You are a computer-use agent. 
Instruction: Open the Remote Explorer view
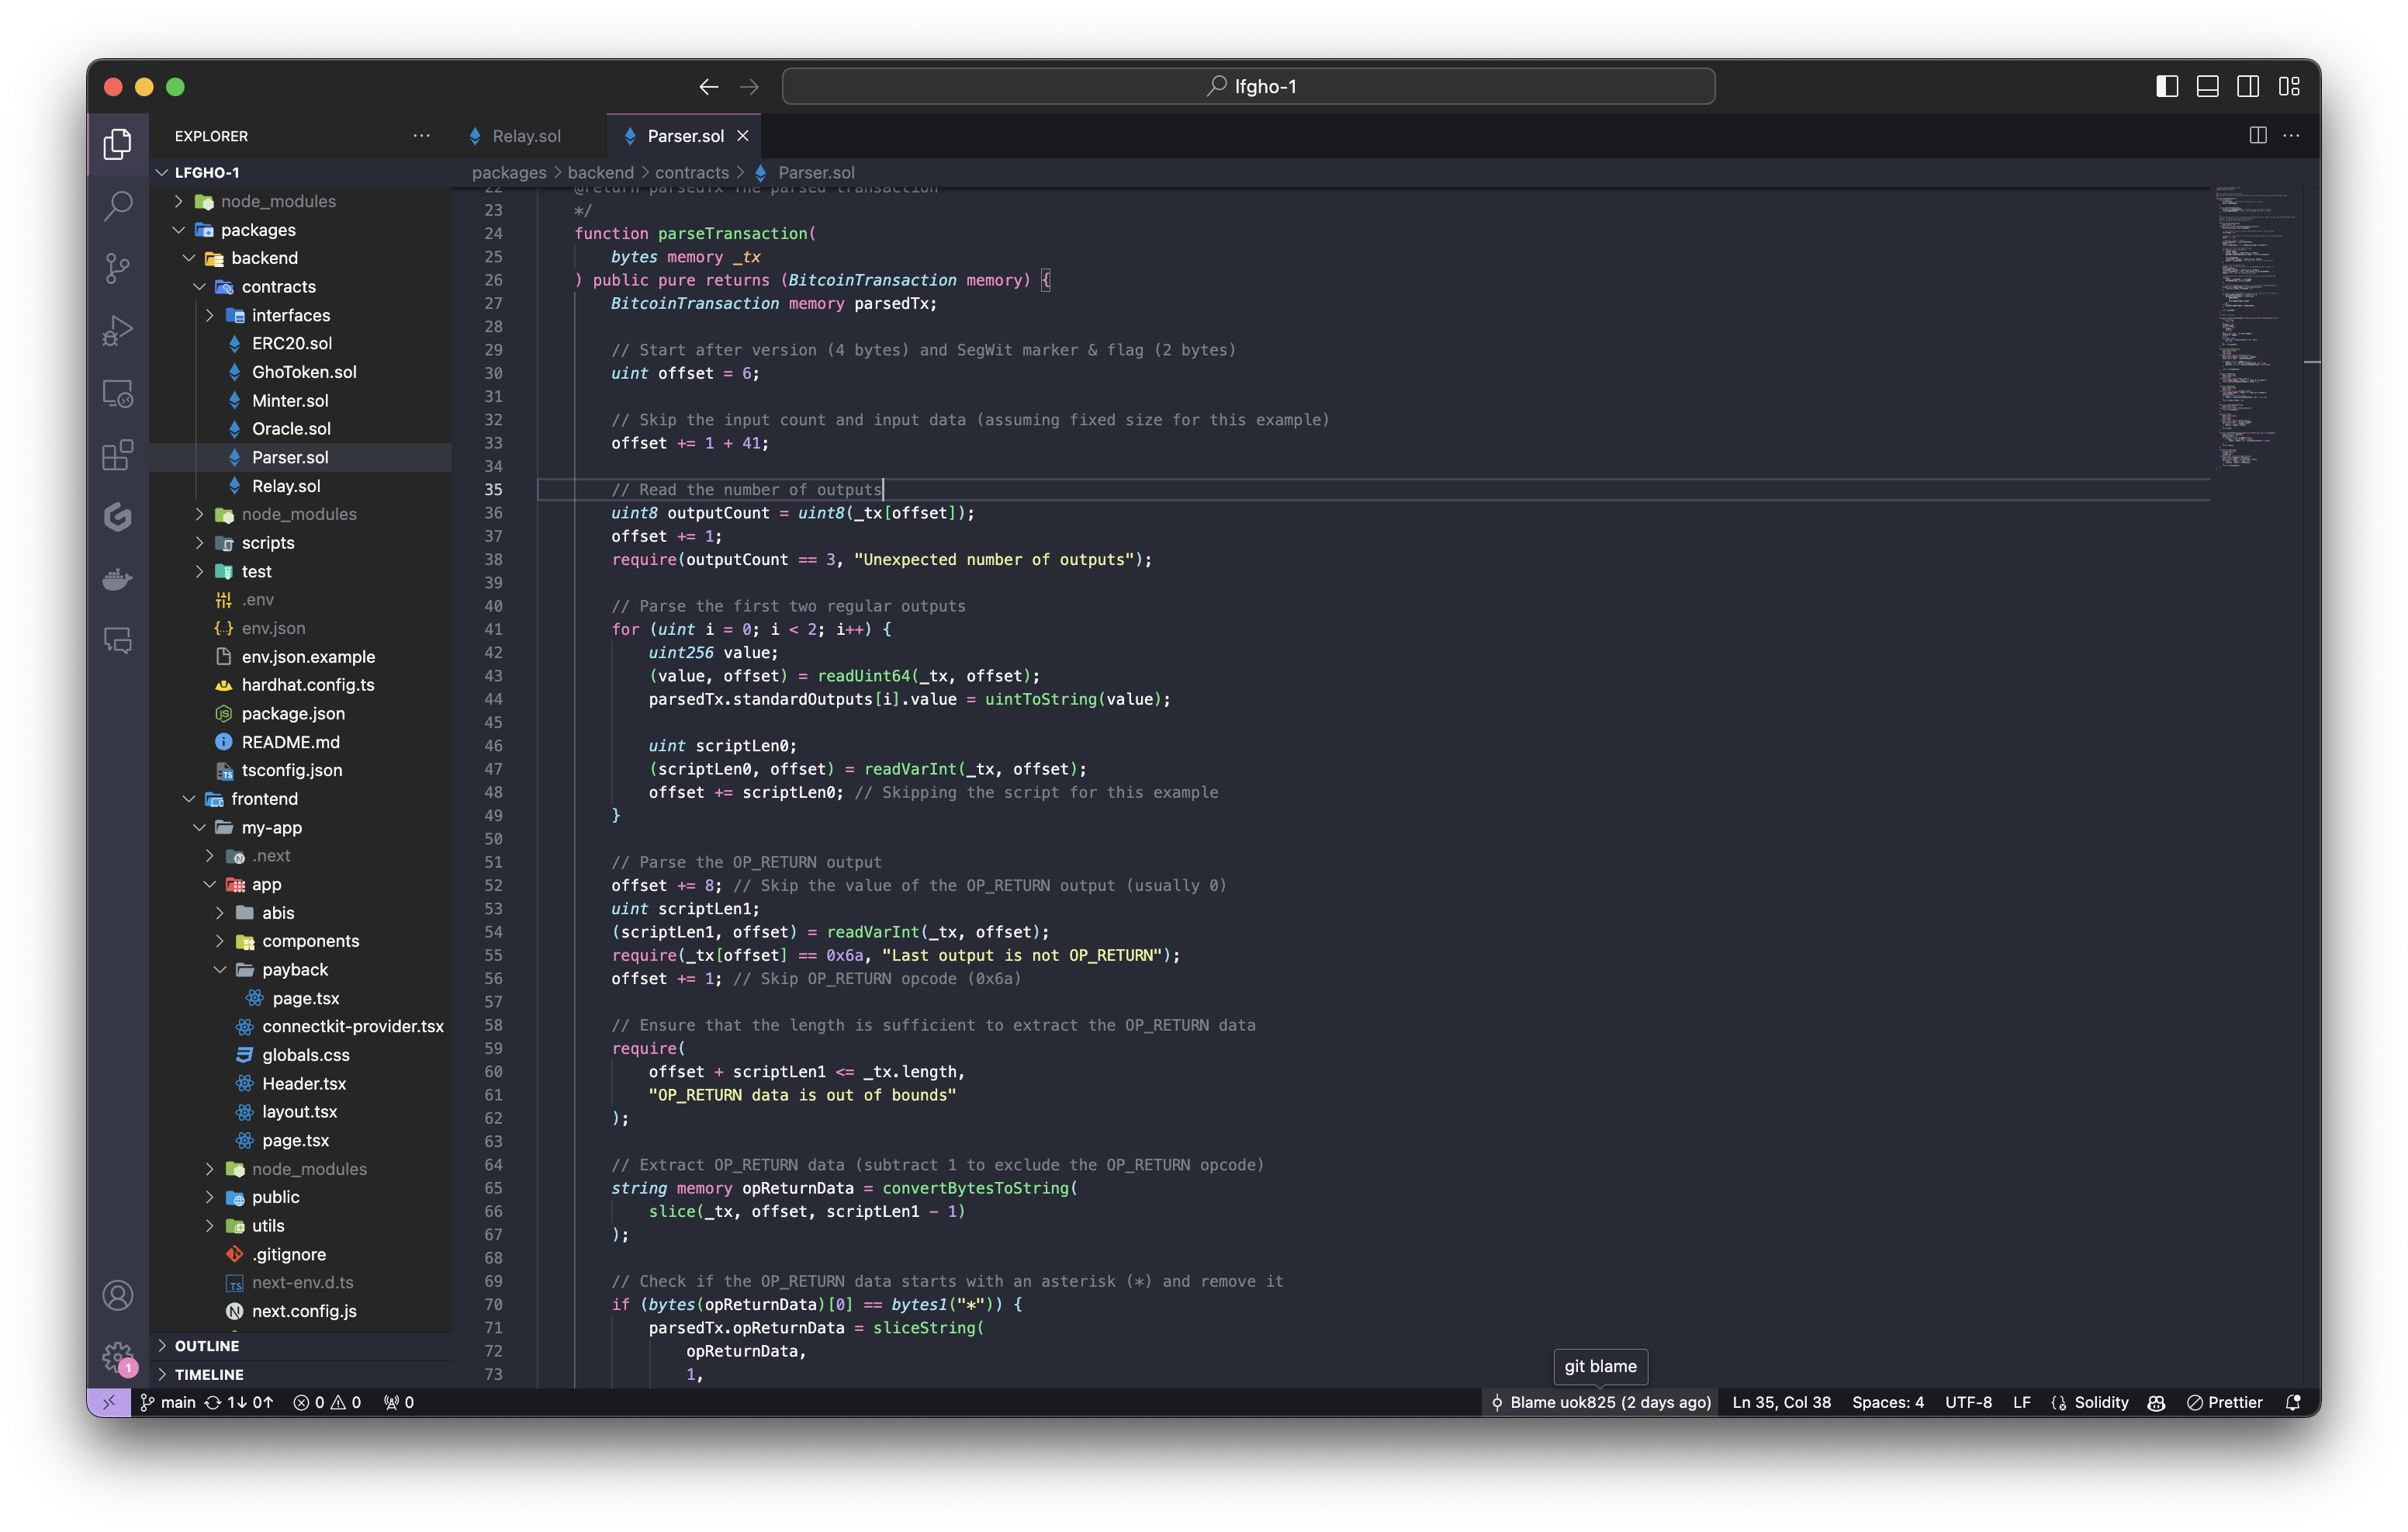(118, 393)
